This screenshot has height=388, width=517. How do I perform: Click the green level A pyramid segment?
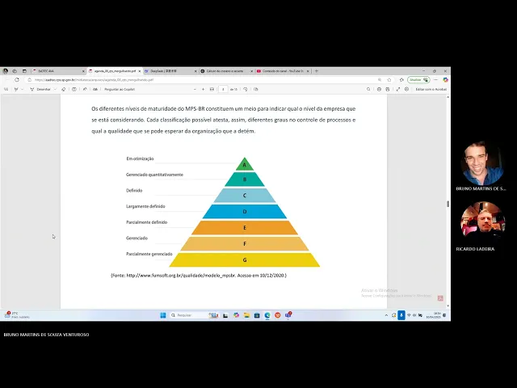pos(245,165)
